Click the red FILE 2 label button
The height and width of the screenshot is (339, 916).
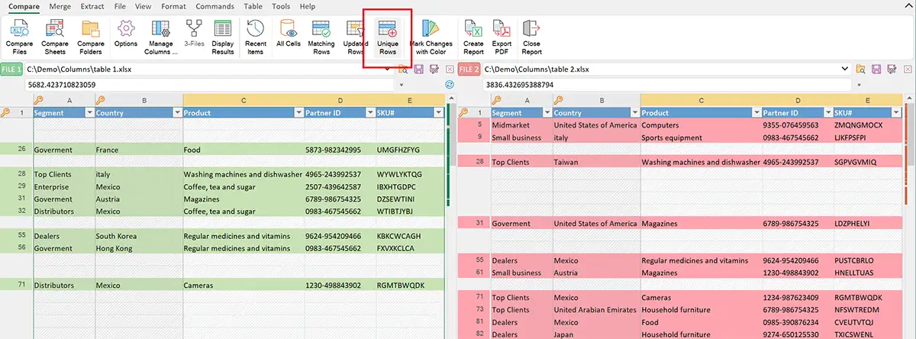click(469, 69)
